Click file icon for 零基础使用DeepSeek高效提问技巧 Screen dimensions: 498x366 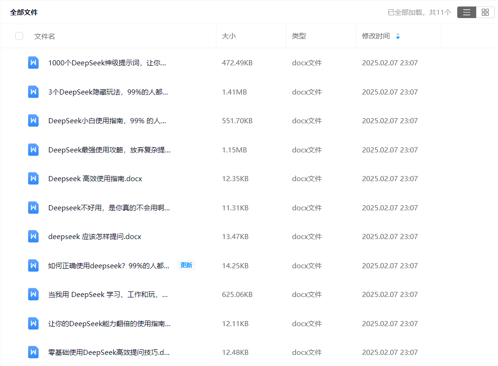tap(33, 352)
